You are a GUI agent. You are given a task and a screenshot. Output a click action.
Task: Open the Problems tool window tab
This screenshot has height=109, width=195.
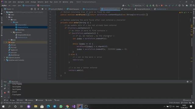click(29, 100)
